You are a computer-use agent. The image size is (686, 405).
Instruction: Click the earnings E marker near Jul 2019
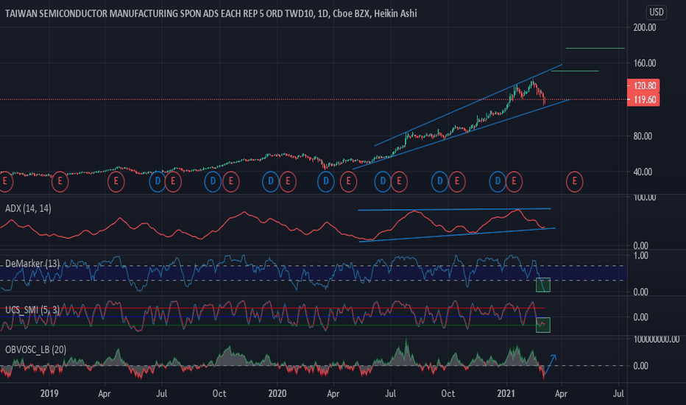point(173,182)
